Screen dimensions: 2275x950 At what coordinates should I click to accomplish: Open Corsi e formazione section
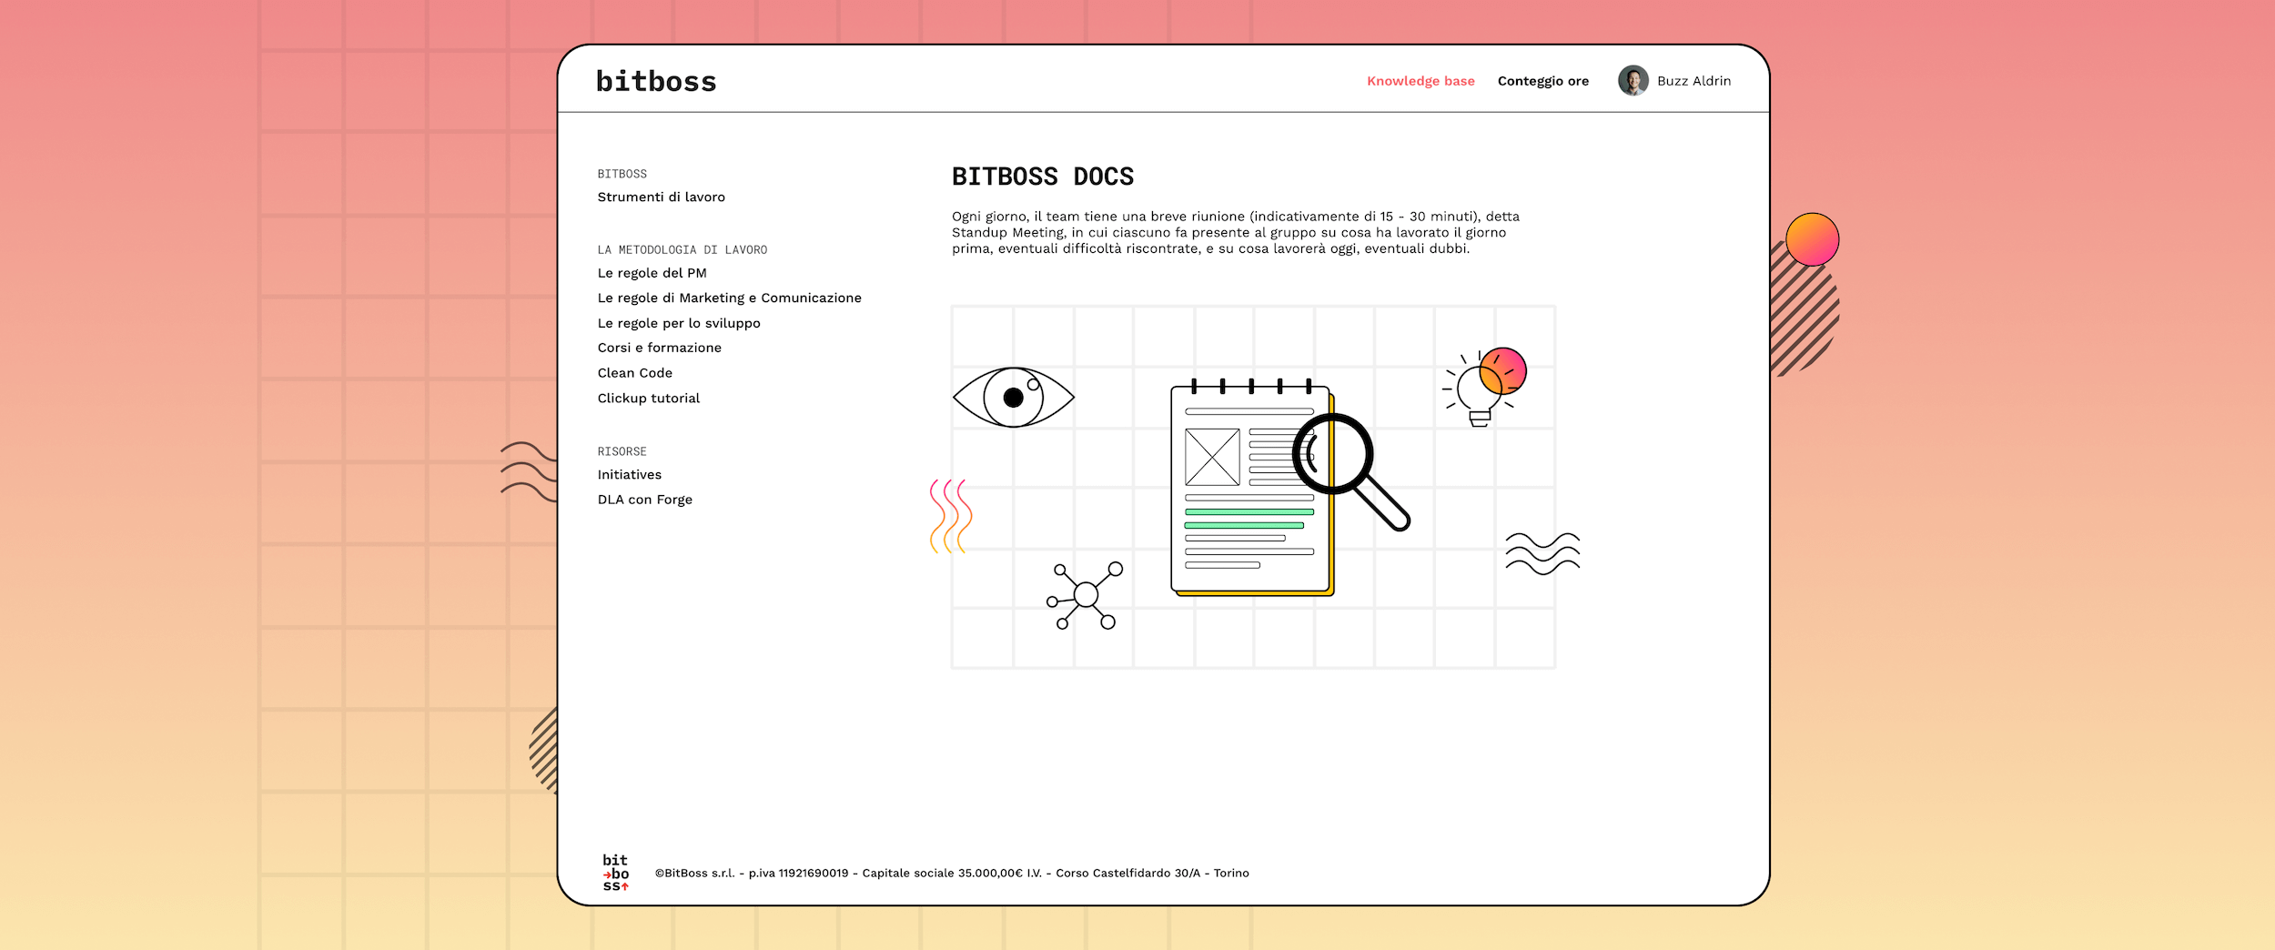pos(659,348)
